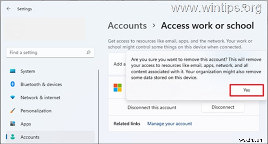Click the Disconnect button
This screenshot has height=144, width=268.
(x=223, y=107)
